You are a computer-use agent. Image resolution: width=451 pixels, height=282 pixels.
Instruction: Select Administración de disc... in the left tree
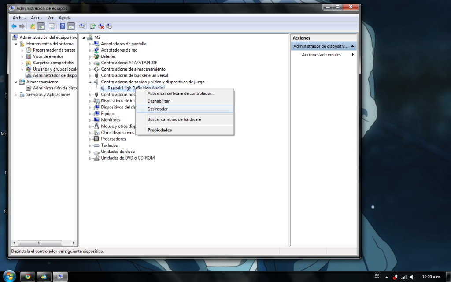(x=55, y=88)
